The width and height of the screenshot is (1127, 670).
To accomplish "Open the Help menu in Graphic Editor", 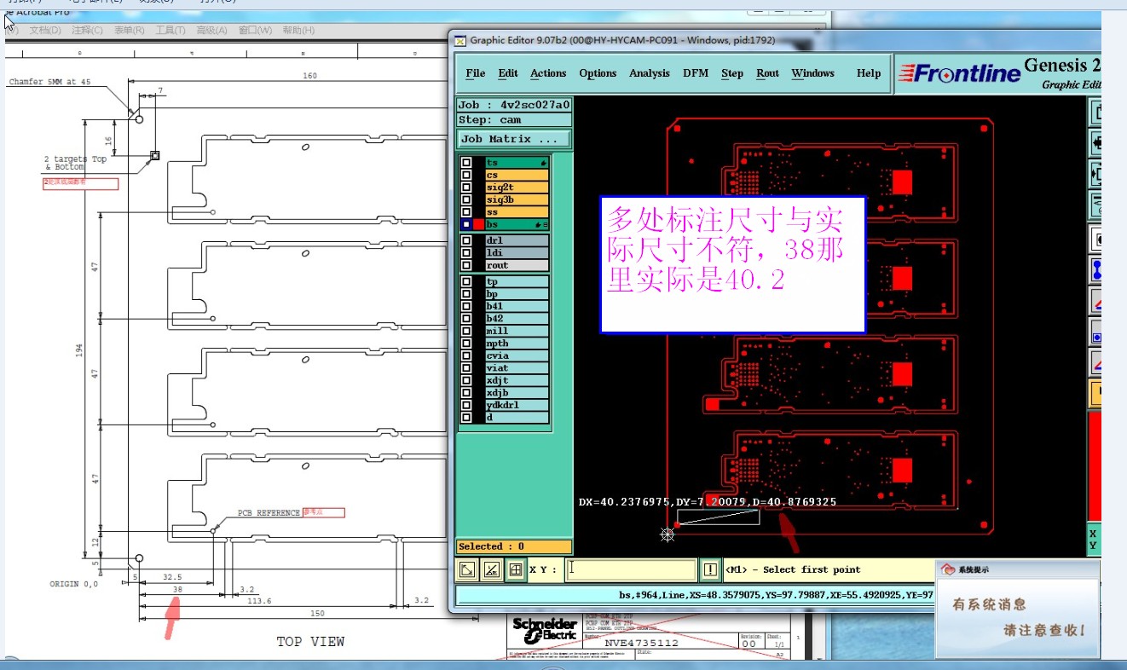I will (869, 73).
